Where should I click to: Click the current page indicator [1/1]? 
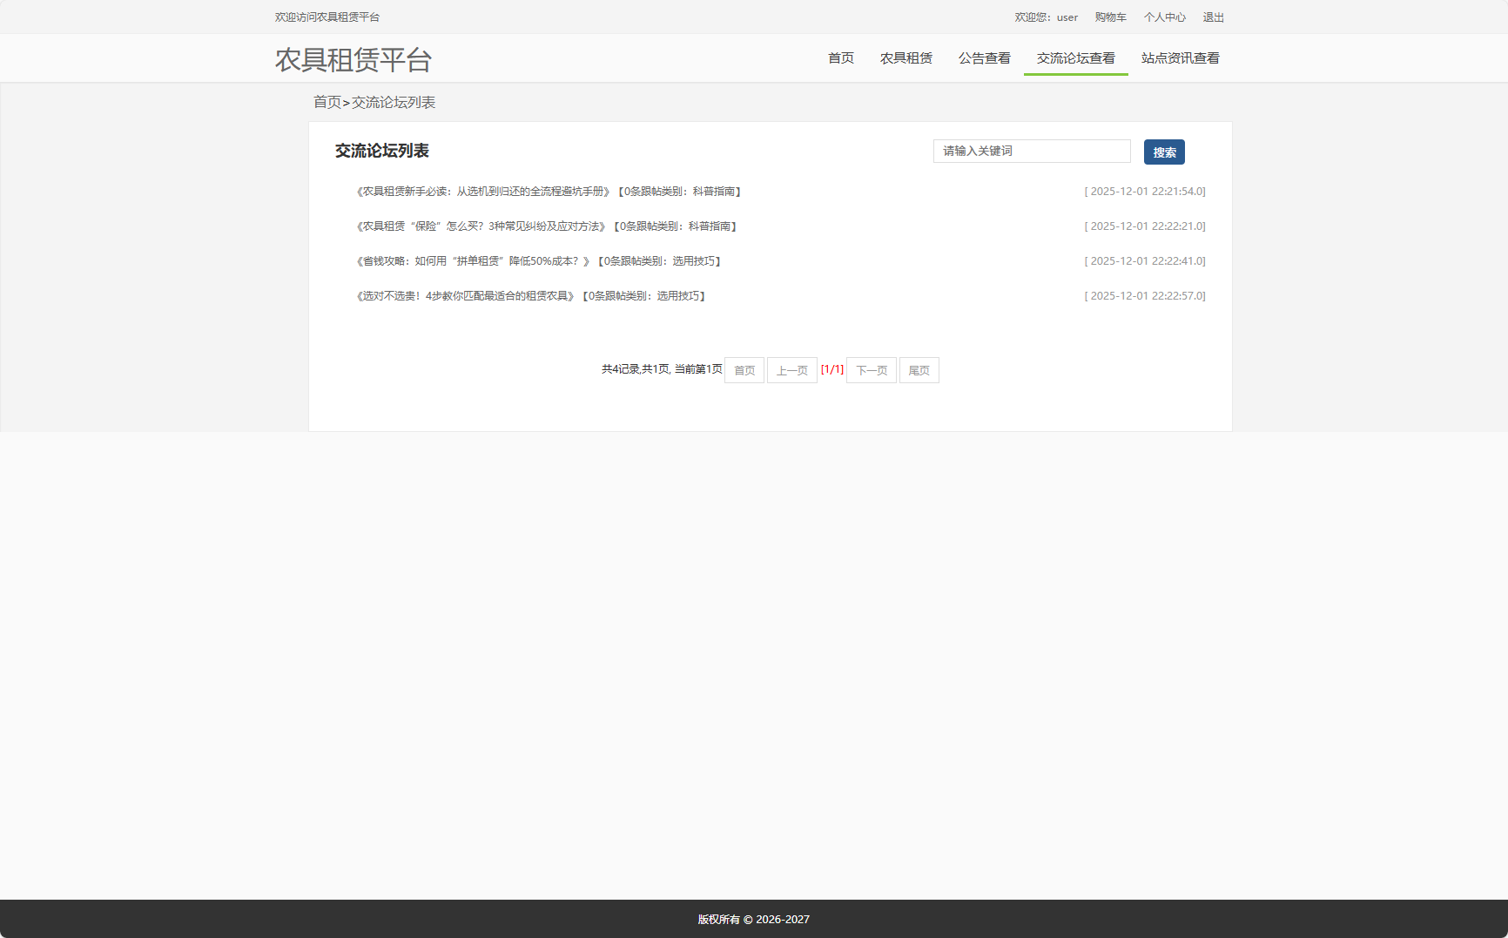[x=832, y=369]
